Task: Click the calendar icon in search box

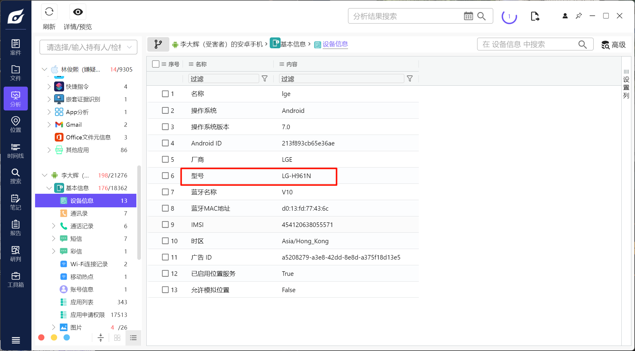Action: (x=468, y=16)
